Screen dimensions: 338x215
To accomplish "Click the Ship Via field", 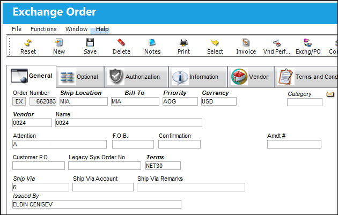I will (41, 187).
